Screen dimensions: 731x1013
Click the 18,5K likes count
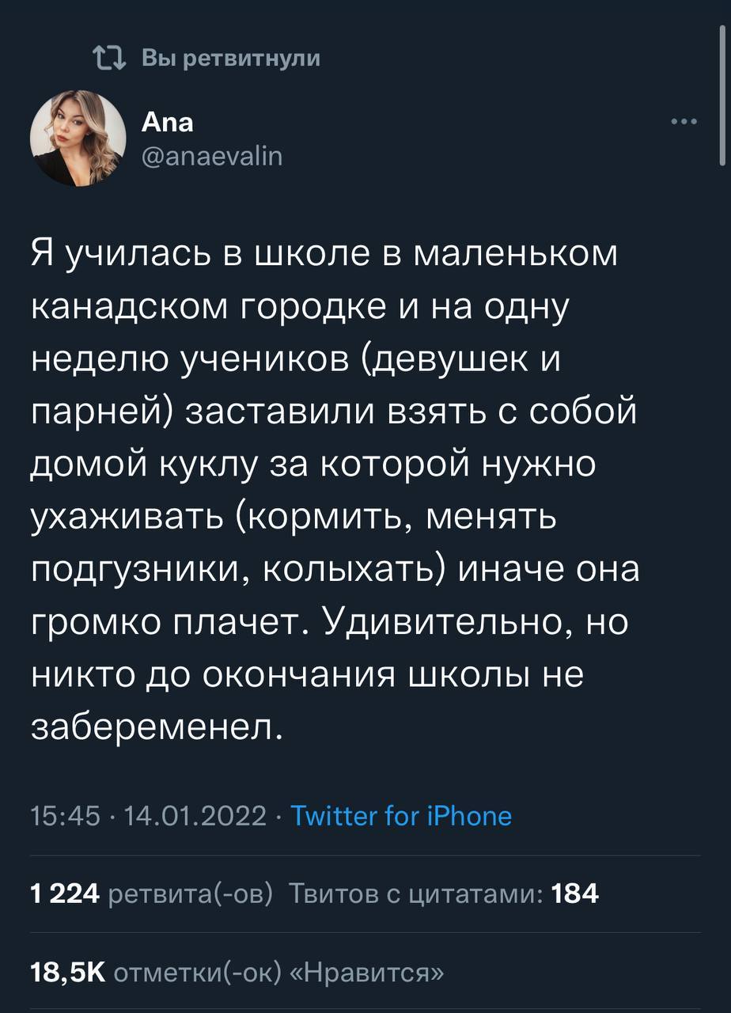68,971
